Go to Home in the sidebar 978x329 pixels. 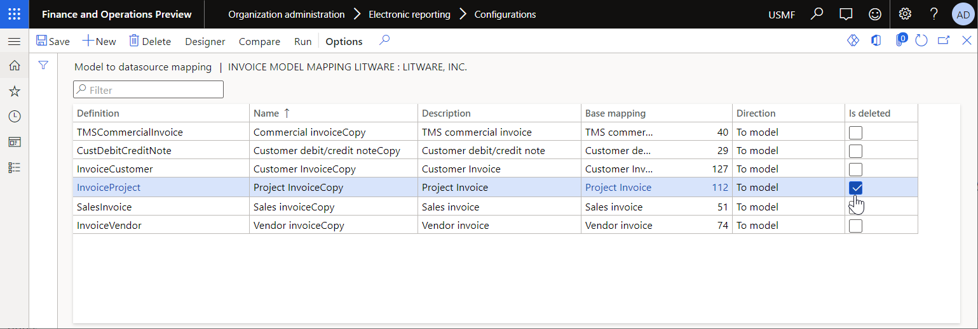click(x=14, y=65)
